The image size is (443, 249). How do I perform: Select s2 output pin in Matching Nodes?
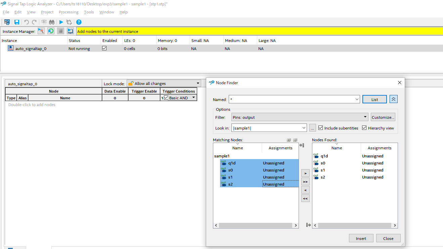(259, 184)
